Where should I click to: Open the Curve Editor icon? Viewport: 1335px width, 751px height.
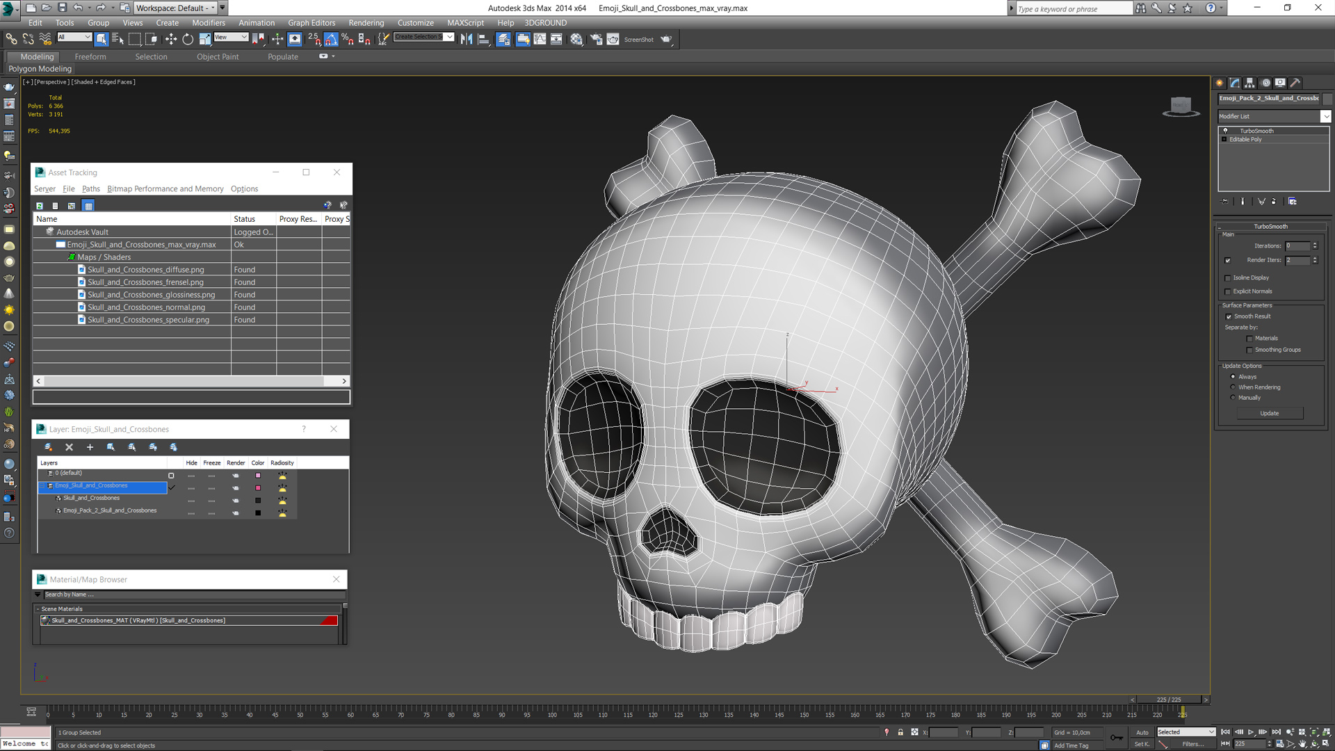[x=540, y=39]
